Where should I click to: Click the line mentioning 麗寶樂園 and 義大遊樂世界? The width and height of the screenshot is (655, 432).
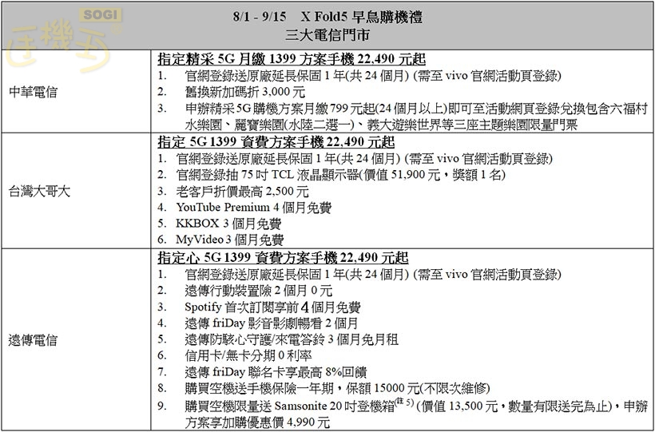click(x=381, y=125)
